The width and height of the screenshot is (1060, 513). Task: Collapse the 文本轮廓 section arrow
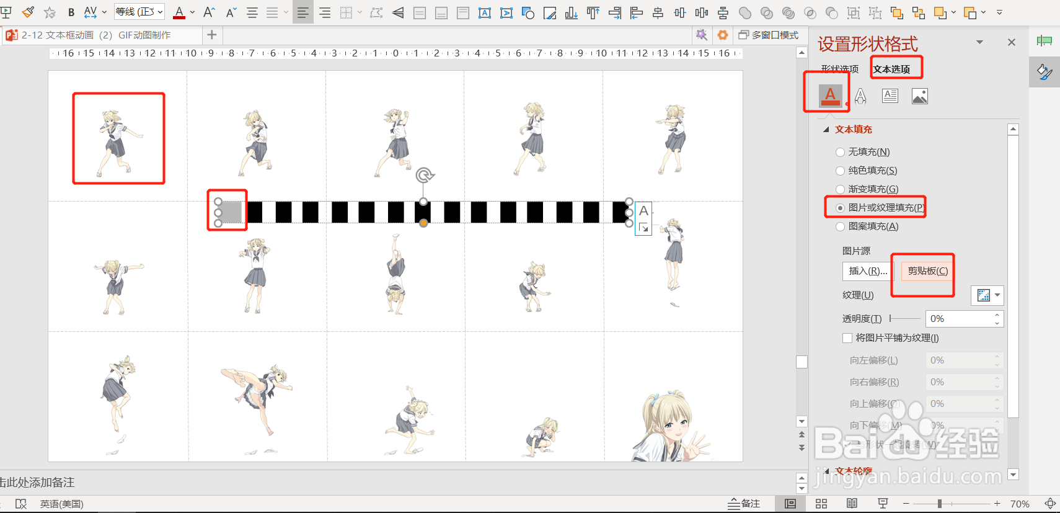827,471
